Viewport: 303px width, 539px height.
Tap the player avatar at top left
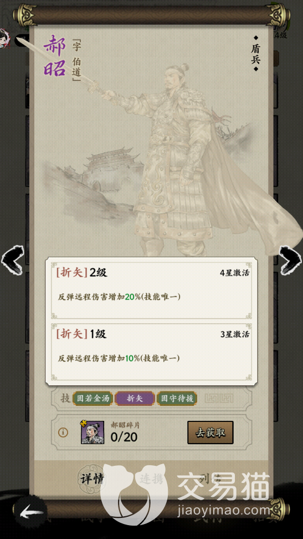coord(5,38)
